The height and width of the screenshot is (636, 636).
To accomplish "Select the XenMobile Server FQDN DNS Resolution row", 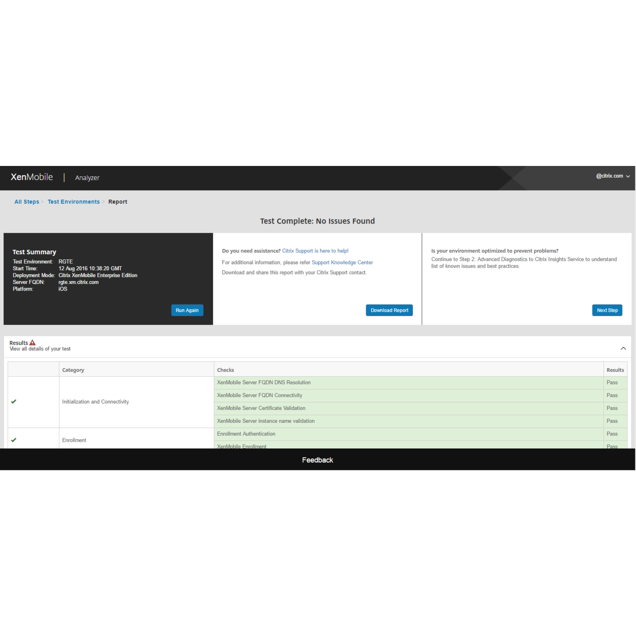I will coord(264,382).
